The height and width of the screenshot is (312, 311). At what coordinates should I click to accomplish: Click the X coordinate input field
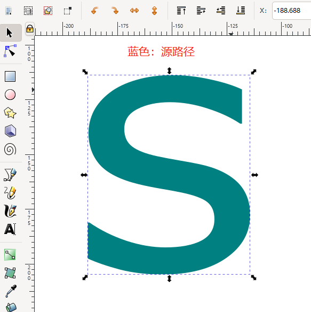coord(291,11)
